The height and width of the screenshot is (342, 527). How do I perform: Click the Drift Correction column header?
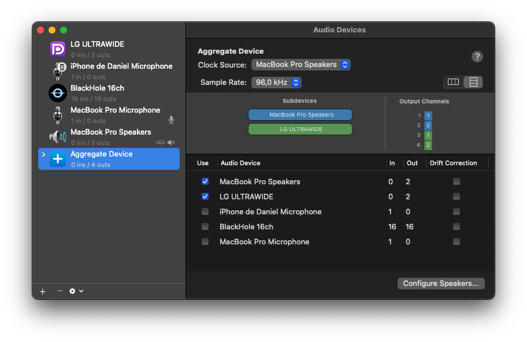(x=454, y=163)
